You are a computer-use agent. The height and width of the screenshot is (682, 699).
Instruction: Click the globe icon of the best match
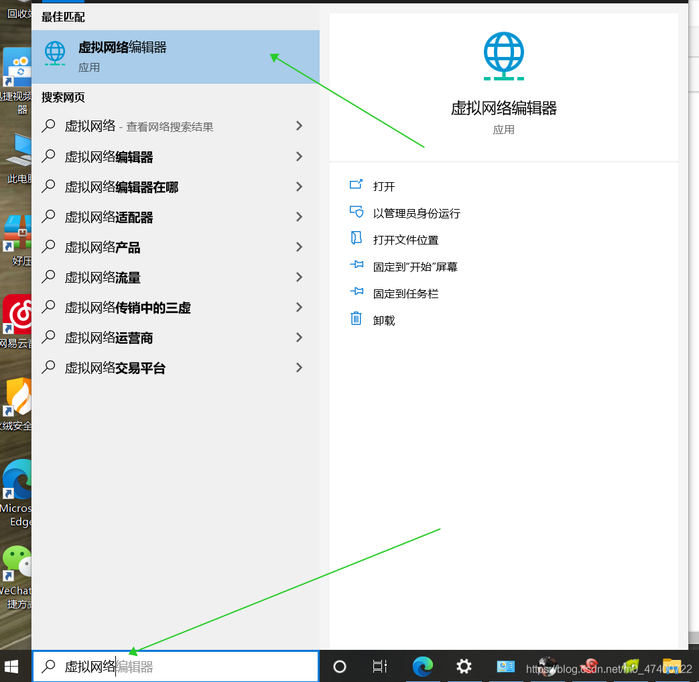[55, 54]
